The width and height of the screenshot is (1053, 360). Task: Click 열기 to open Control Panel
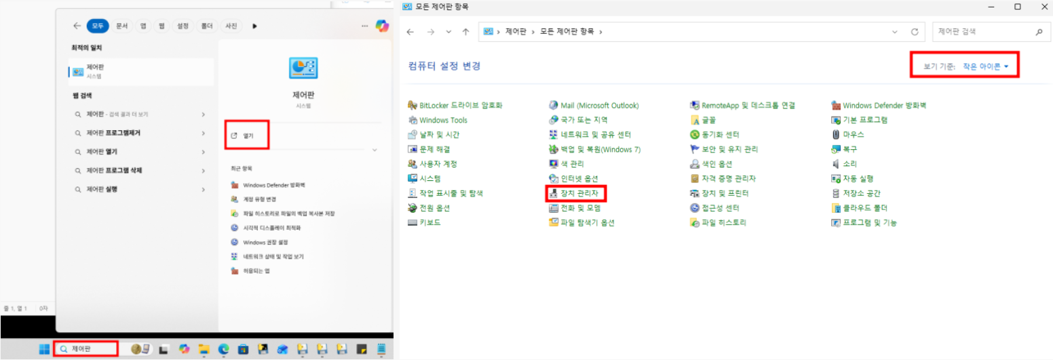point(248,136)
